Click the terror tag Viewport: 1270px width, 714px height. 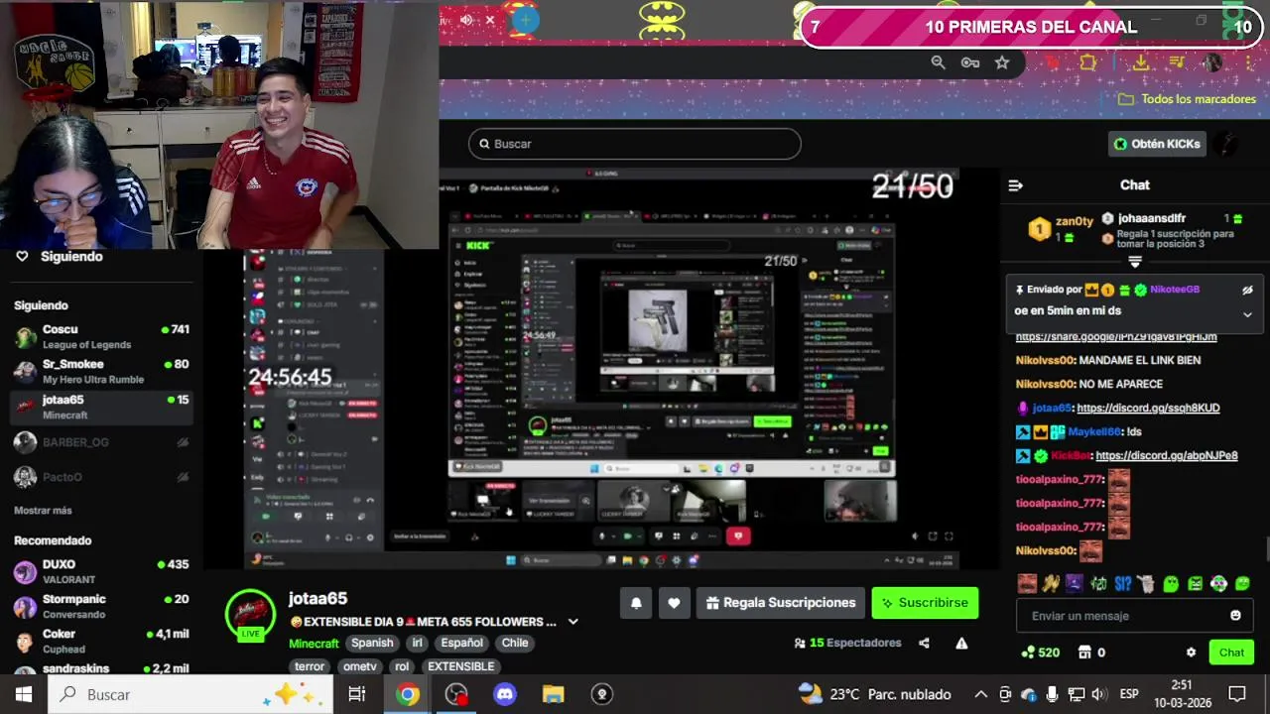pyautogui.click(x=310, y=666)
